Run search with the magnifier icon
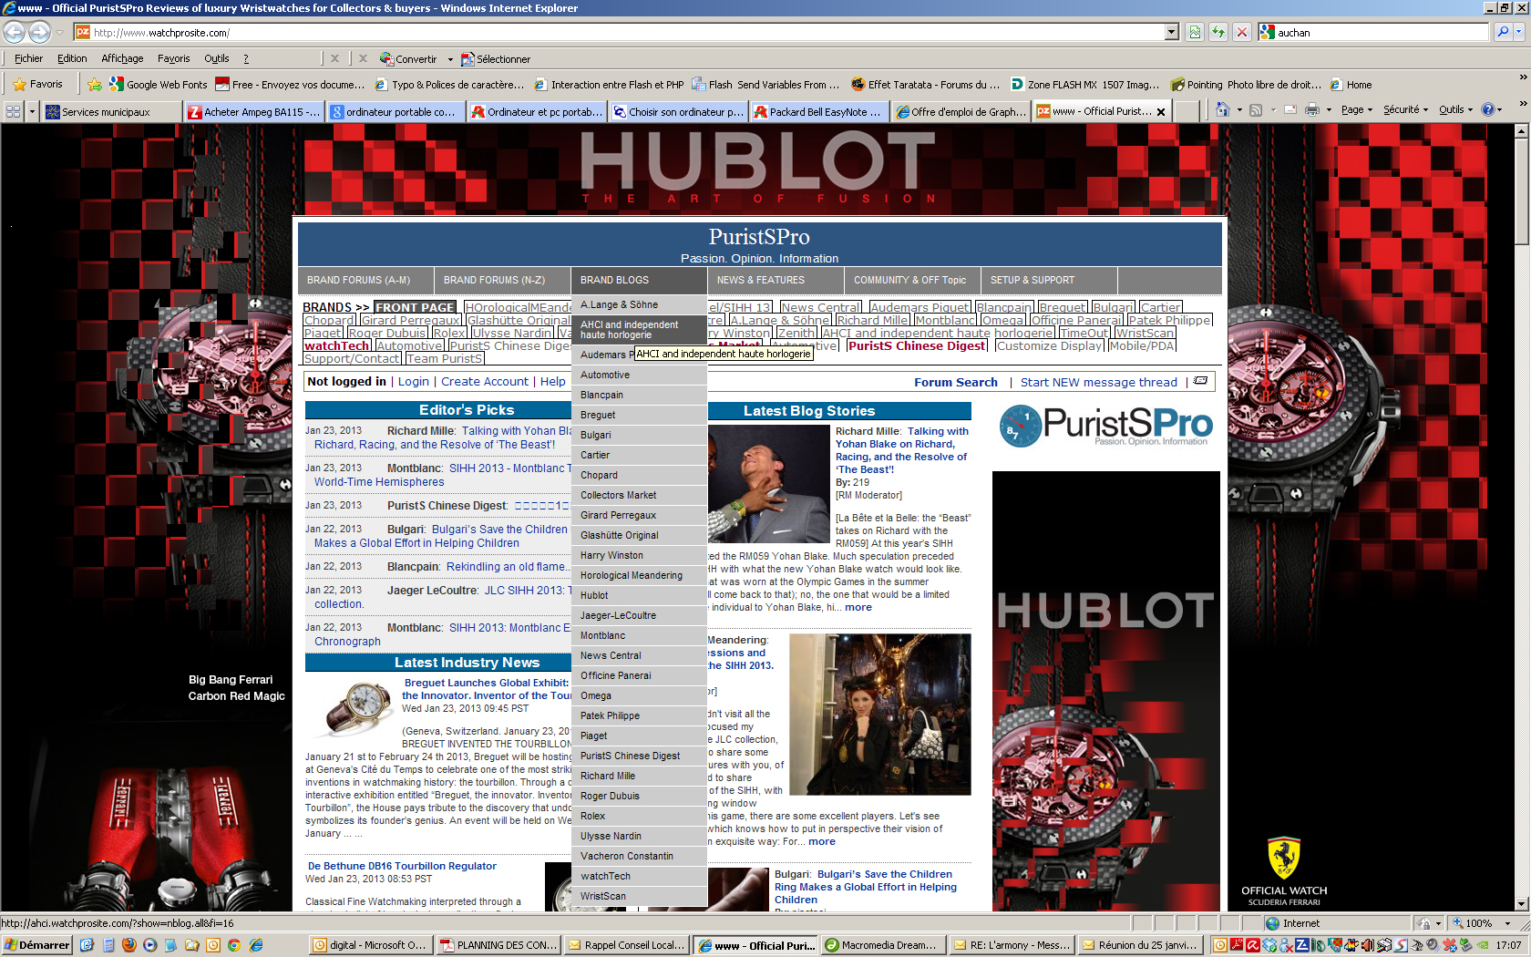This screenshot has width=1531, height=957. pos(1503,32)
